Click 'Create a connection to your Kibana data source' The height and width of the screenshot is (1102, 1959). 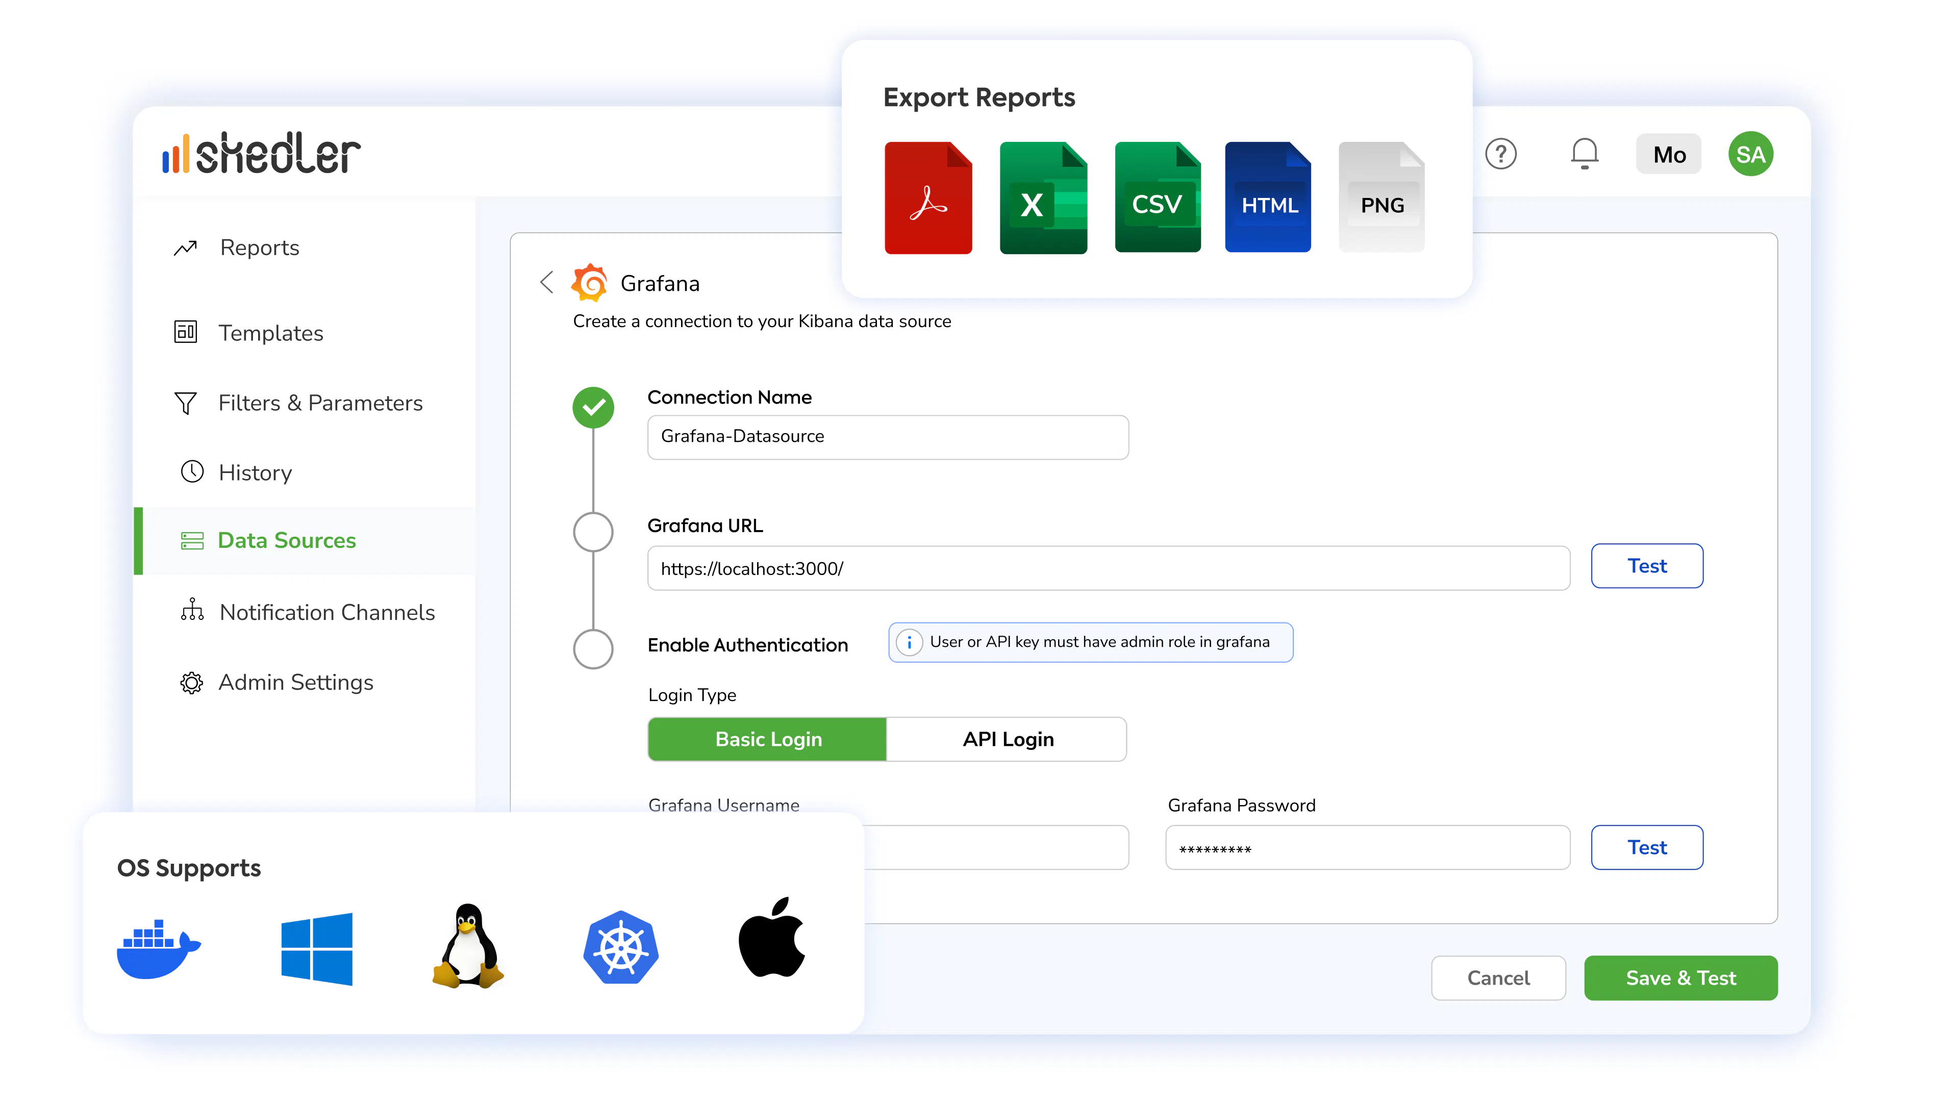762,321
